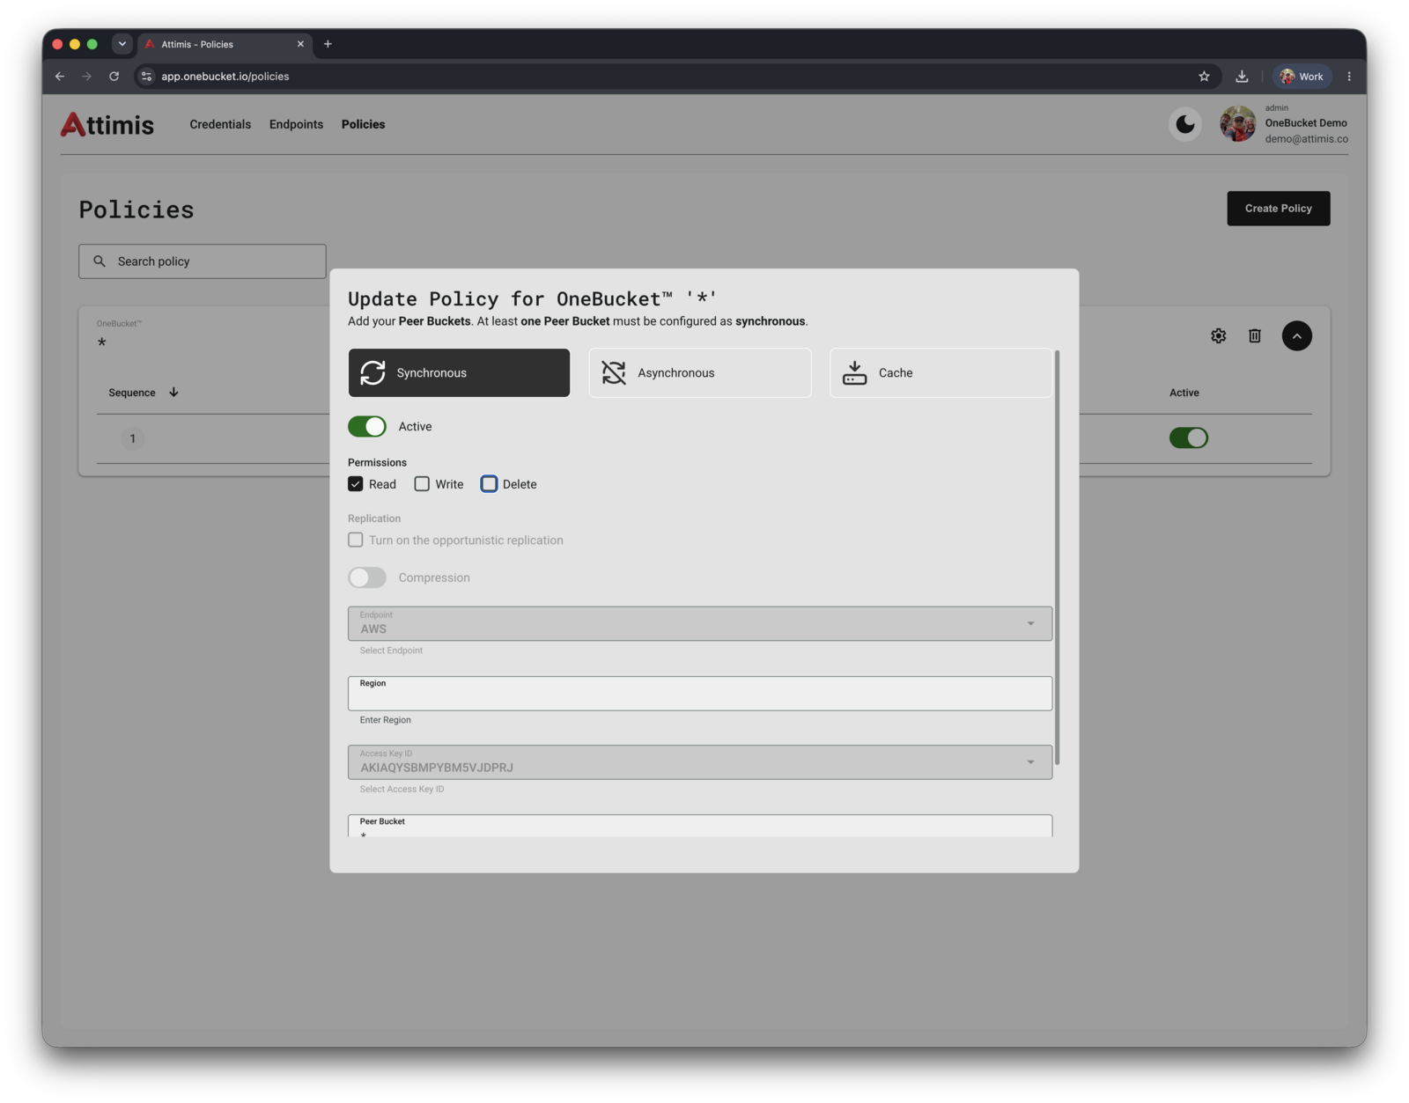The height and width of the screenshot is (1103, 1409).
Task: Select the Synchronous mode tab
Action: (459, 373)
